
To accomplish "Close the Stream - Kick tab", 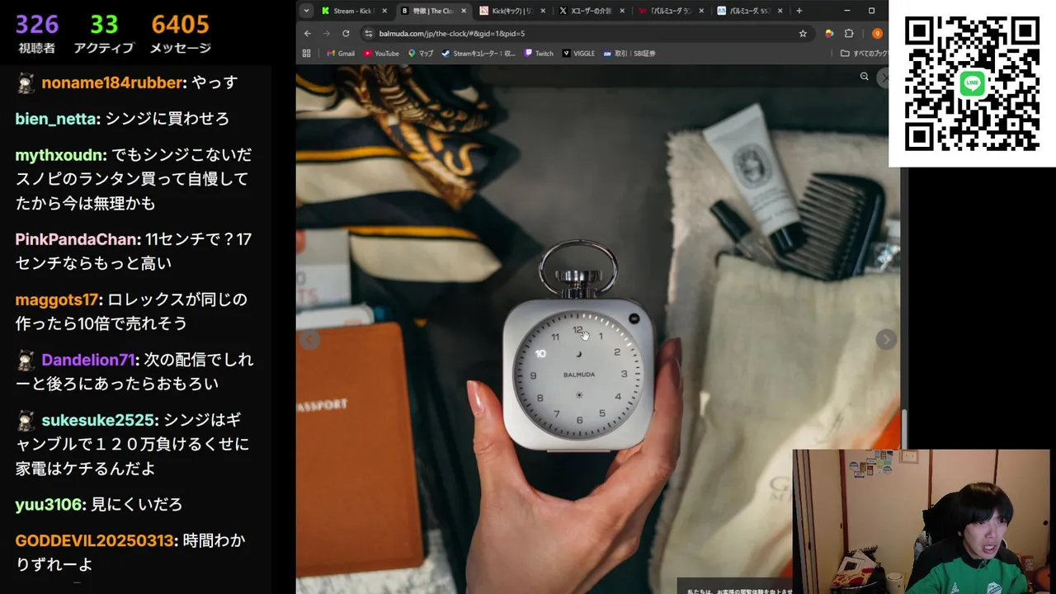I will (384, 11).
